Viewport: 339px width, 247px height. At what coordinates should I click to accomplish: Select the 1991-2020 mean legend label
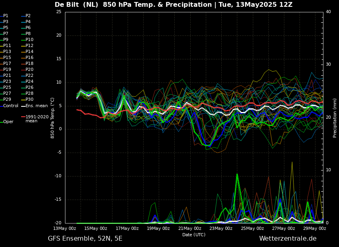click(37, 119)
